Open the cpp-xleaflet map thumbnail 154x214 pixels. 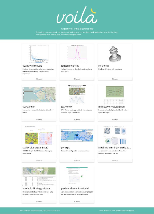39,95
